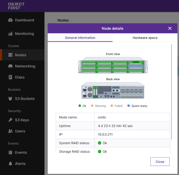Screen dimensions: 179x175
Task: Click the 'Buckets' section heading
Action: pyautogui.click(x=14, y=89)
